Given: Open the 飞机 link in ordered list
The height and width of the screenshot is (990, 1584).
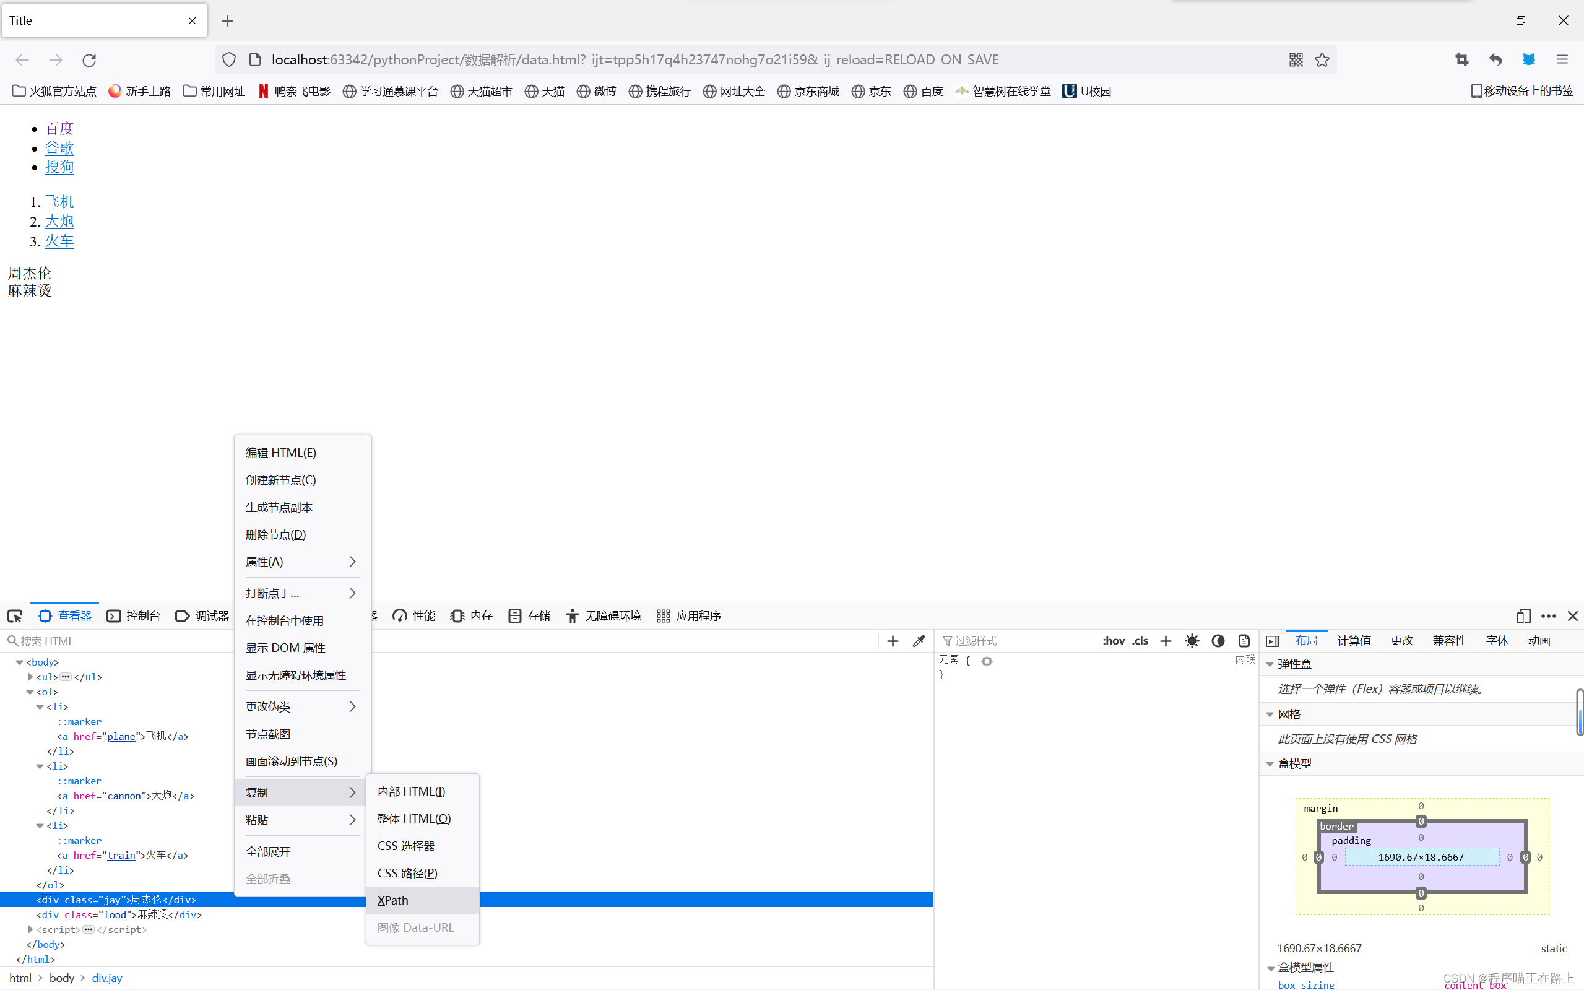Looking at the screenshot, I should (x=59, y=202).
